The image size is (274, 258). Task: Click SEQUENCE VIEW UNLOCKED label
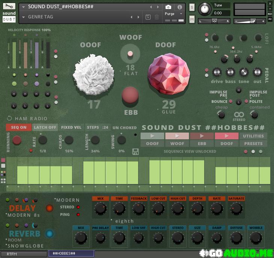pos(190,151)
